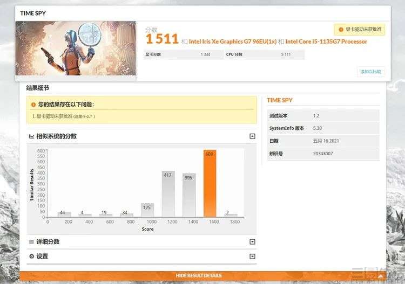Click the Score axis label

click(x=147, y=229)
